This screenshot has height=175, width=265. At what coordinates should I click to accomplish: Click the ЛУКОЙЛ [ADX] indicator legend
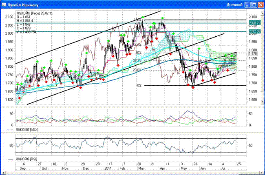(x=27, y=130)
